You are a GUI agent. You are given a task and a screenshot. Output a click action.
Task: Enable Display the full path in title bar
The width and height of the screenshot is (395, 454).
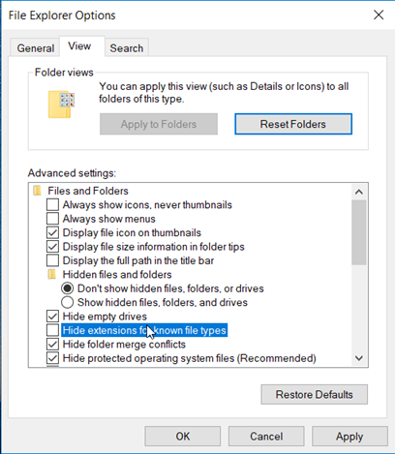(52, 260)
